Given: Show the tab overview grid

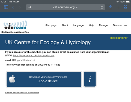Looking at the screenshot, I should click(x=125, y=7).
